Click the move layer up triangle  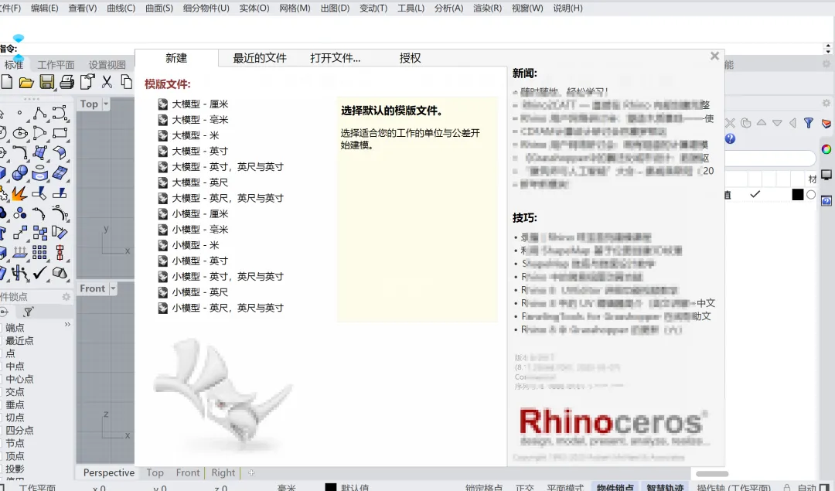pos(762,123)
